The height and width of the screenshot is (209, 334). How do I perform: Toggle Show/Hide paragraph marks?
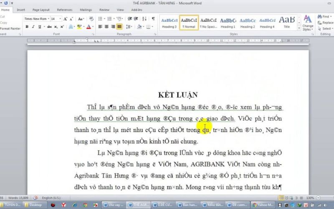(153, 19)
